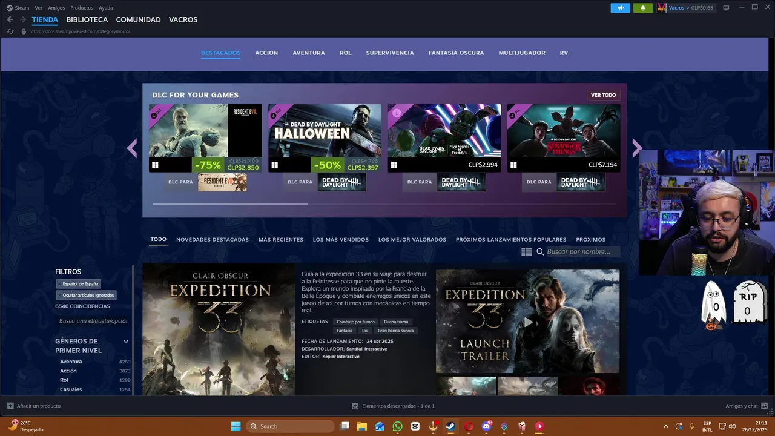Switch to Big Picture mode icon
Image resolution: width=775 pixels, height=436 pixels.
[726, 8]
